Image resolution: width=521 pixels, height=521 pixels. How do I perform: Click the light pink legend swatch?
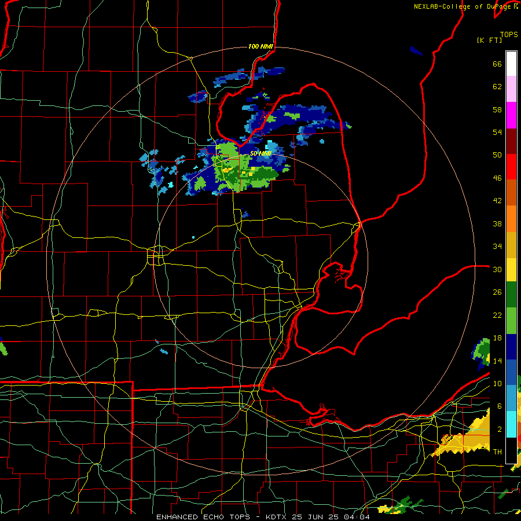(511, 89)
